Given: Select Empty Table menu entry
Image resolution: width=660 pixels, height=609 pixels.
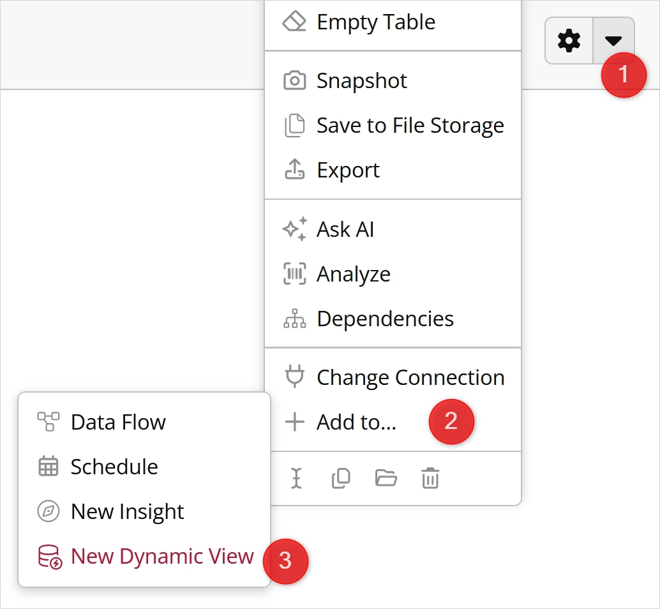Looking at the screenshot, I should click(393, 22).
